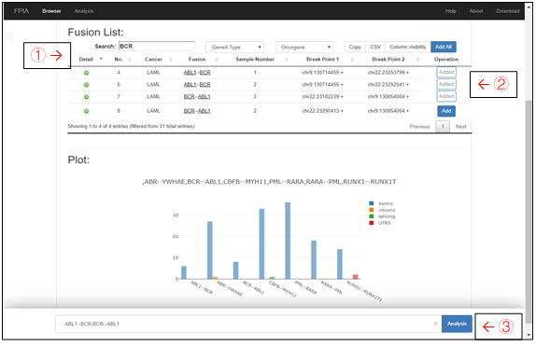The width and height of the screenshot is (536, 347).
Task: Select the small red RUNX1--RUNX1T1 UTR5 bar
Action: [x=356, y=277]
